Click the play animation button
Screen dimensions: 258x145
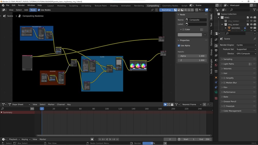[x=110, y=139]
